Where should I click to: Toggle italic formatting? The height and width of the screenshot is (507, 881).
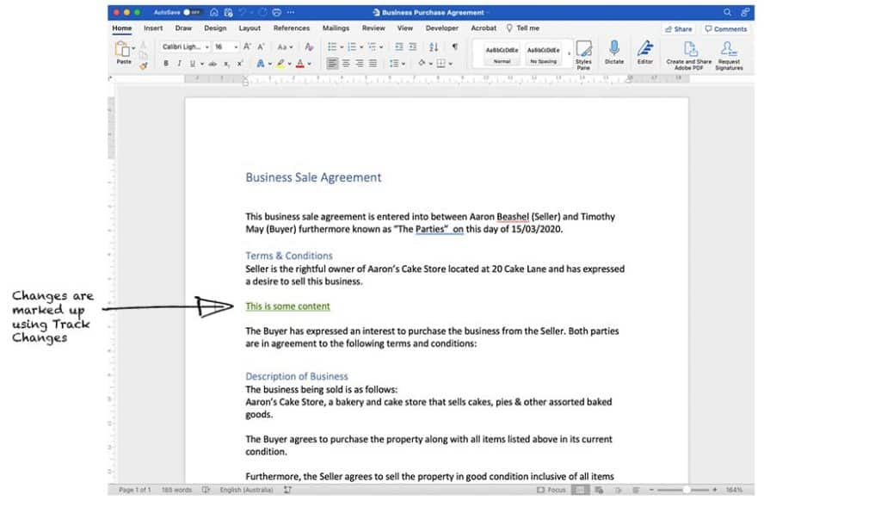click(x=179, y=63)
